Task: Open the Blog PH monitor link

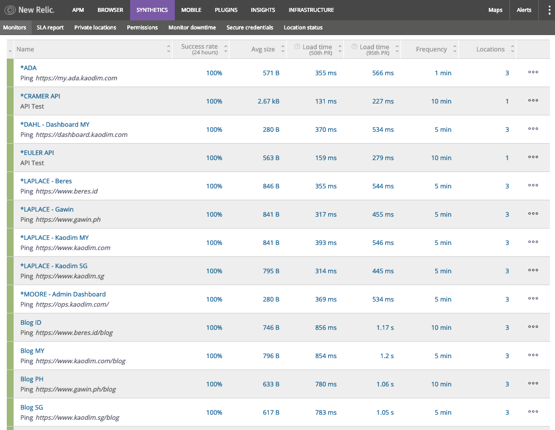Action: [32, 379]
